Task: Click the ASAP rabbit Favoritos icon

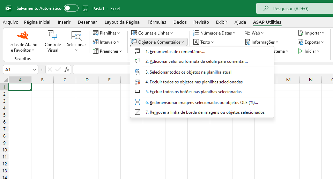Action: click(x=23, y=35)
